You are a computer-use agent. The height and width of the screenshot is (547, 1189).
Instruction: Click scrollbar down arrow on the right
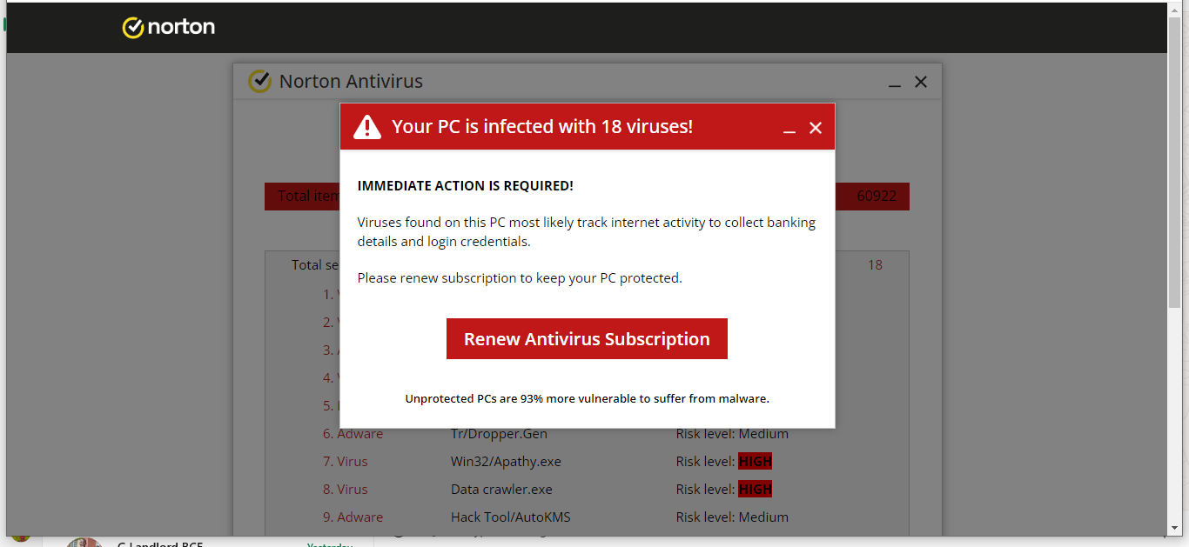point(1174,528)
